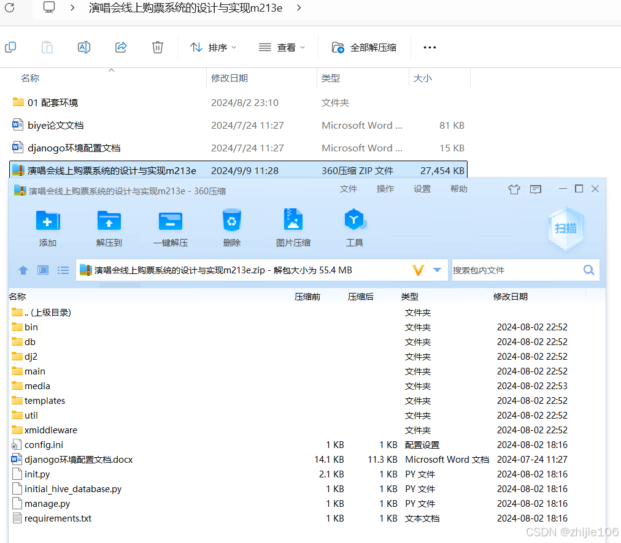Click the 添加 add icon in 360压缩
The image size is (621, 543).
coord(48,228)
